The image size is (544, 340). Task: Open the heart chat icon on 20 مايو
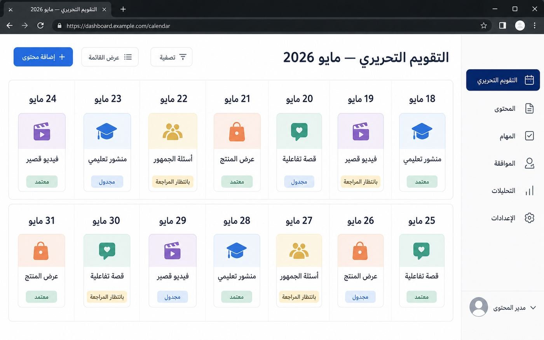[299, 132]
